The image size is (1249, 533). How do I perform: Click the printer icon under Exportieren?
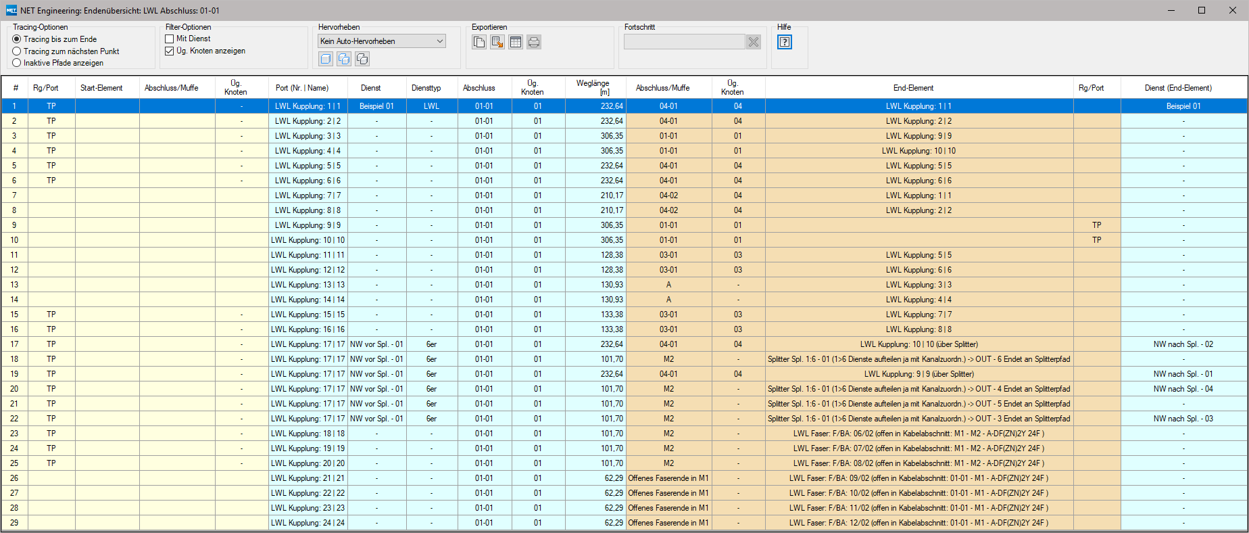[534, 42]
